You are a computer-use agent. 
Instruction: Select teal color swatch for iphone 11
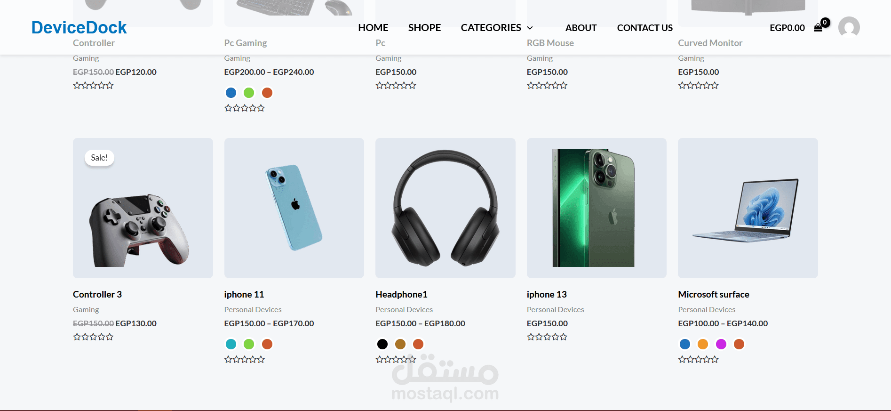pyautogui.click(x=231, y=344)
